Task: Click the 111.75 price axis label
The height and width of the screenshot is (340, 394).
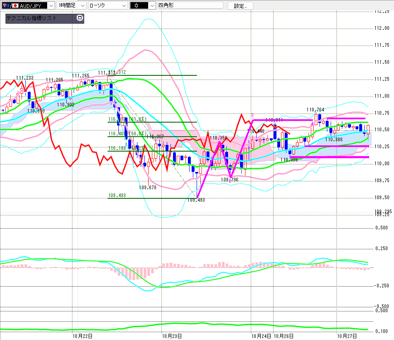Action: pyautogui.click(x=382, y=45)
